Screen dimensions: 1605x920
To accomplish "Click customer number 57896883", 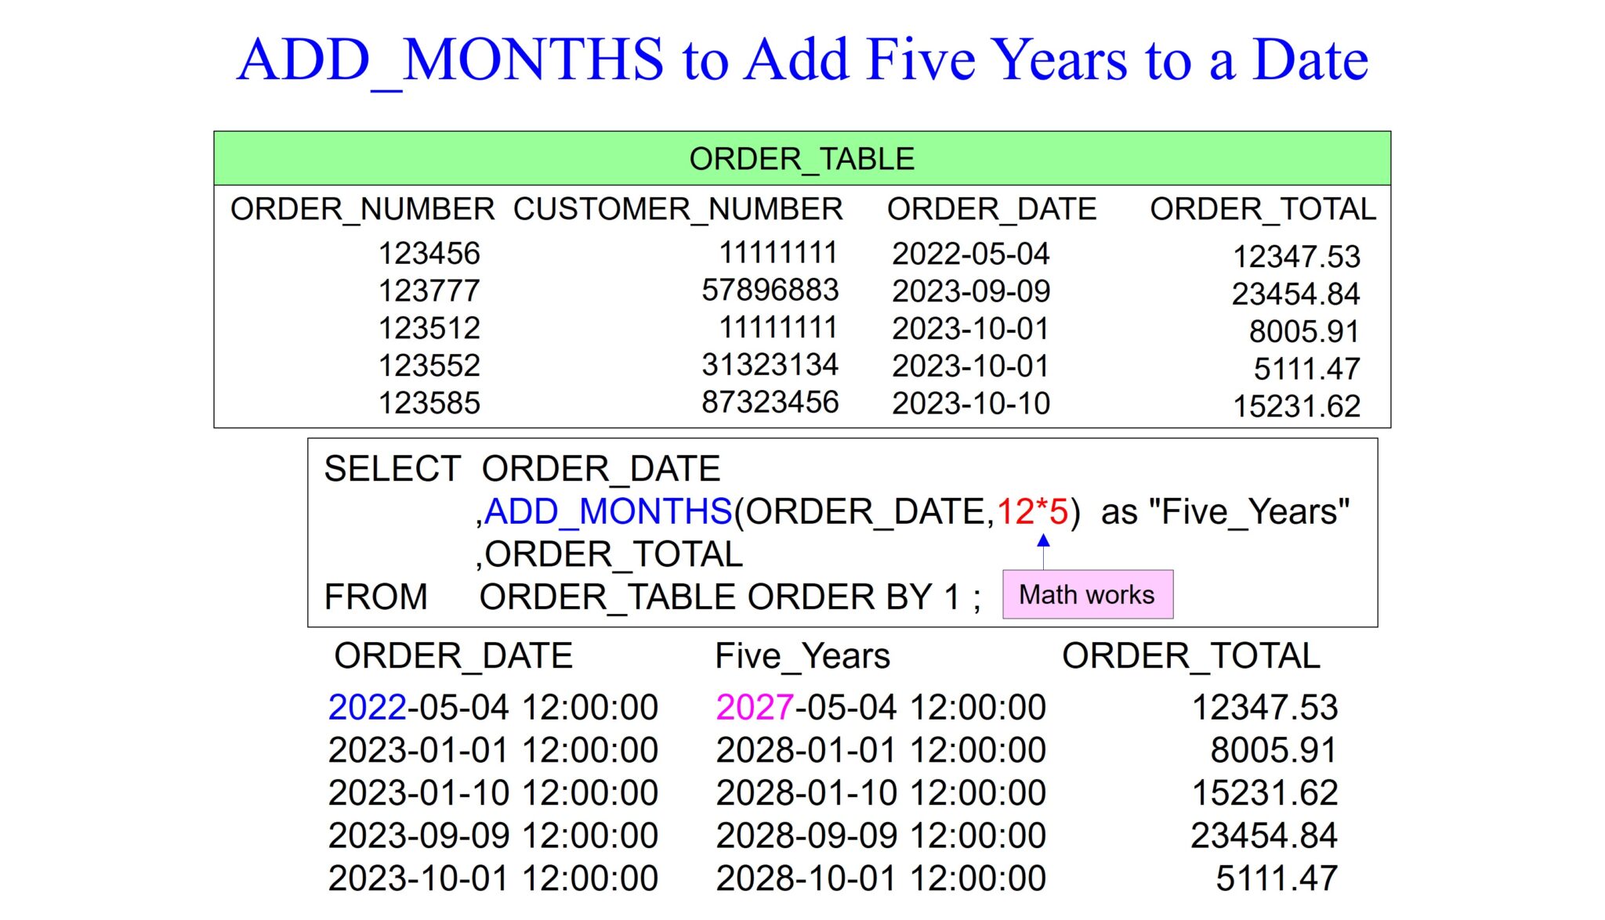I will coord(770,290).
